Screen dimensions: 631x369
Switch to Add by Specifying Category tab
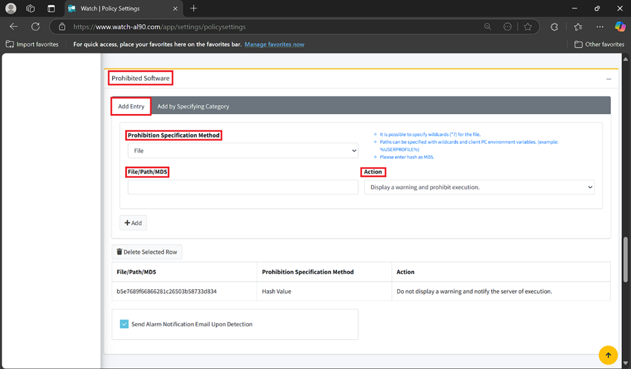193,106
